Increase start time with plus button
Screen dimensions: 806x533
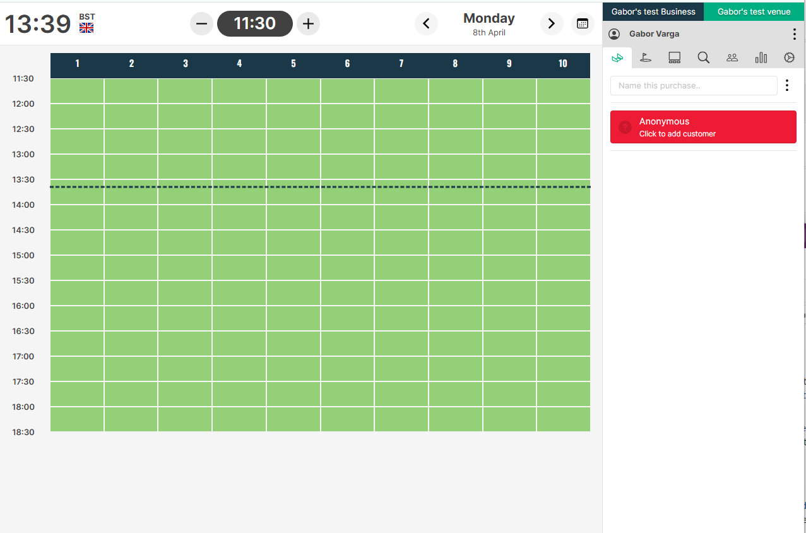point(308,24)
